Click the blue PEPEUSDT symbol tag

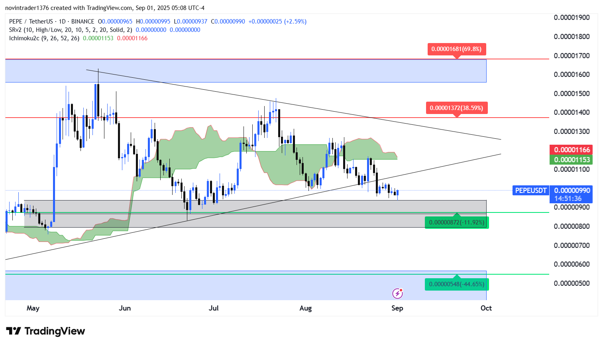(531, 191)
